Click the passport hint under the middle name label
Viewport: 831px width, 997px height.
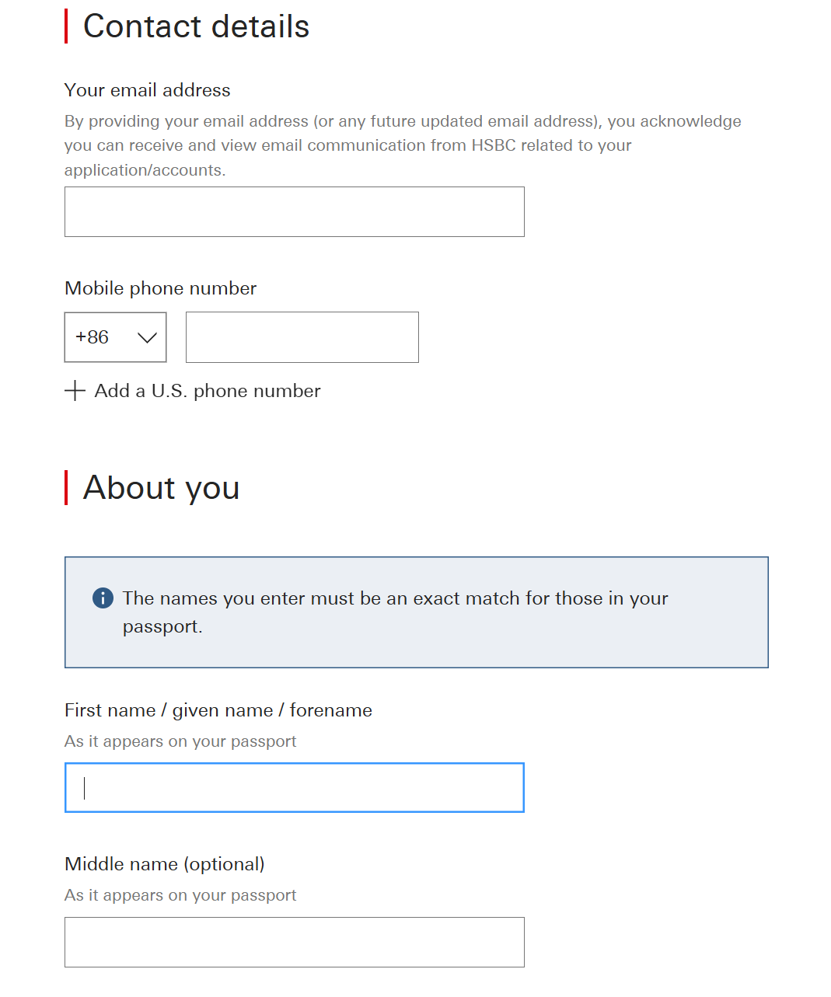pos(180,895)
